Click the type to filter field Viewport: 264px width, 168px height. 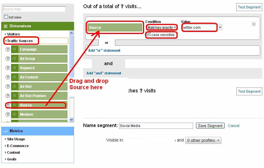click(x=34, y=9)
